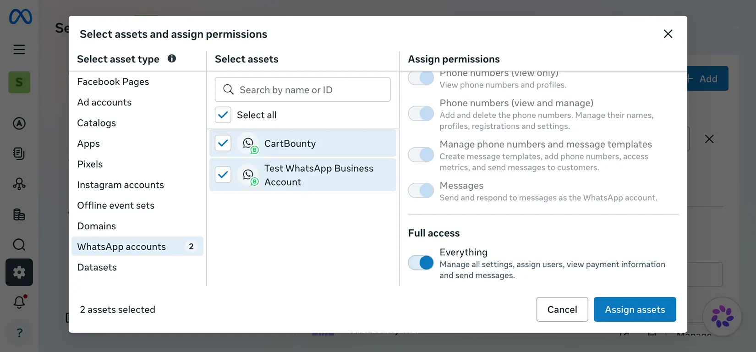Open the settings gear in sidebar

pyautogui.click(x=19, y=272)
